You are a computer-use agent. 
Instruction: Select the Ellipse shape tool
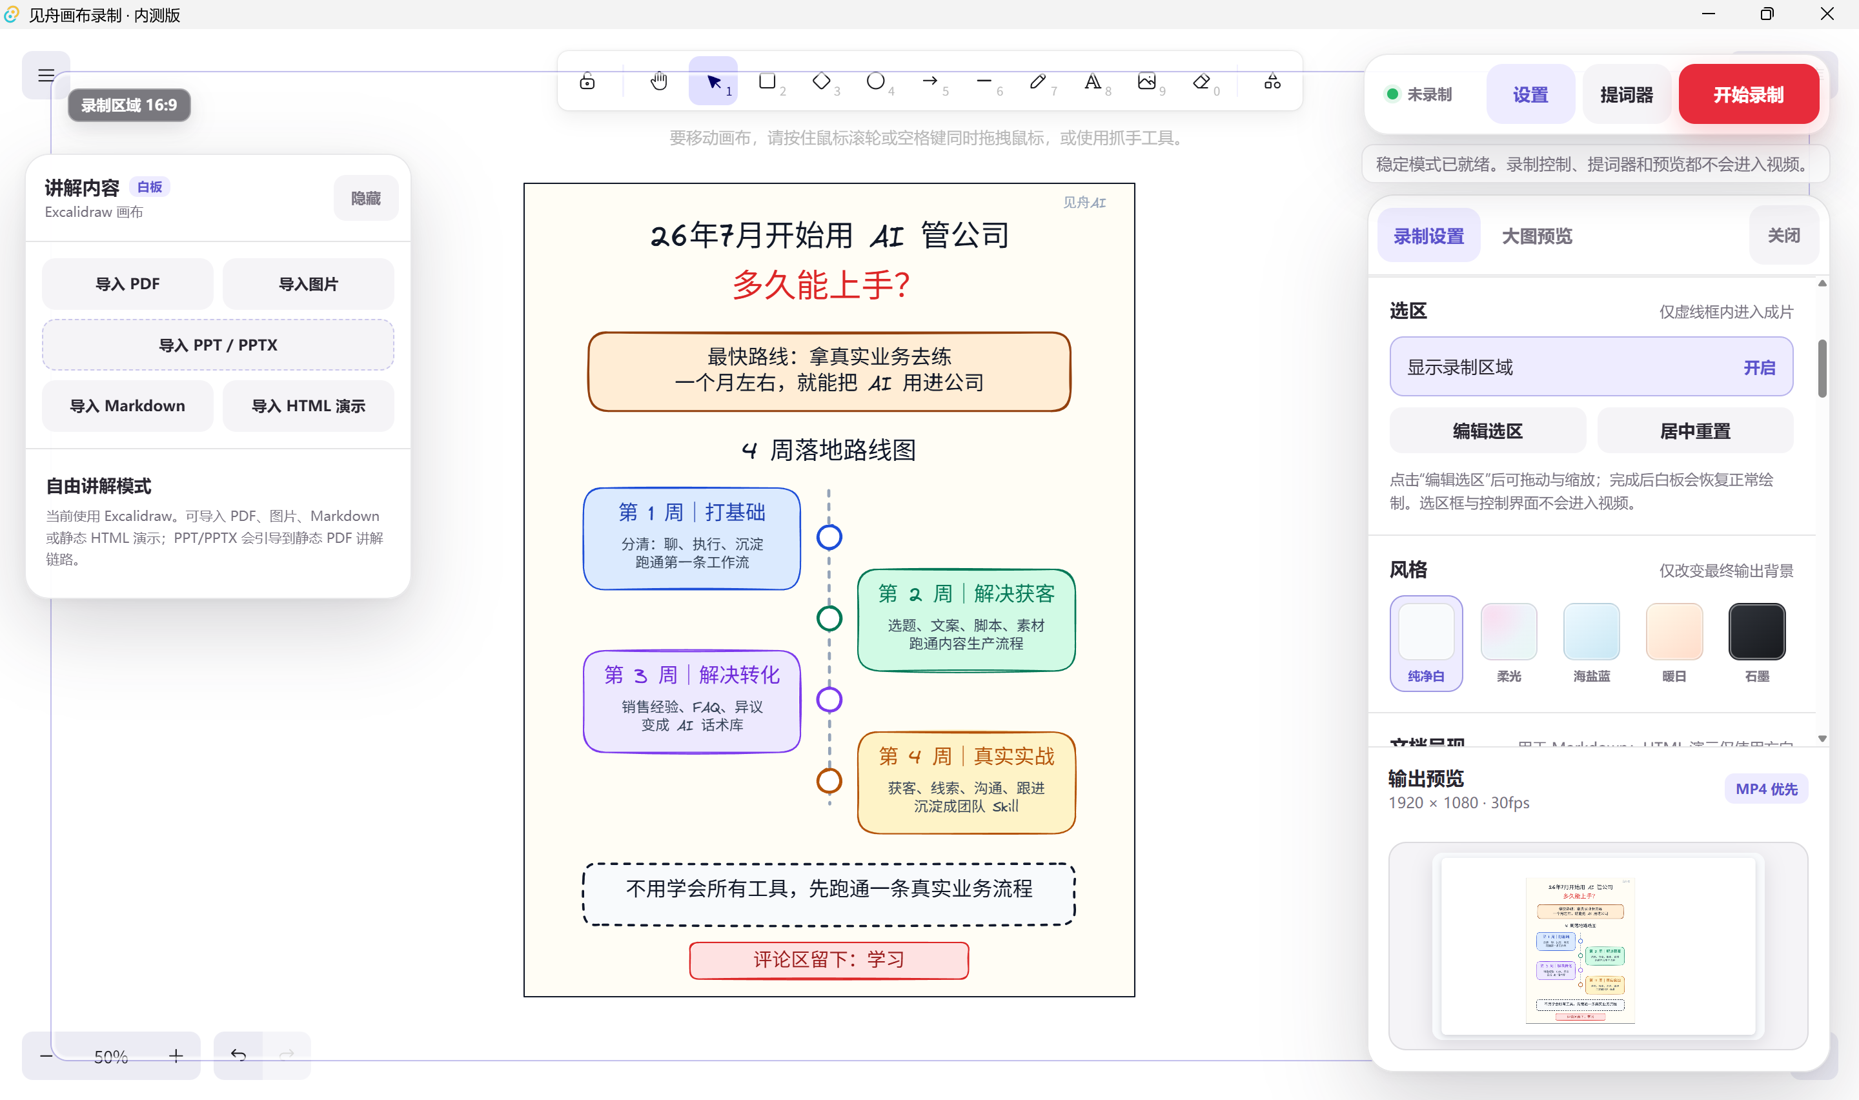click(876, 81)
